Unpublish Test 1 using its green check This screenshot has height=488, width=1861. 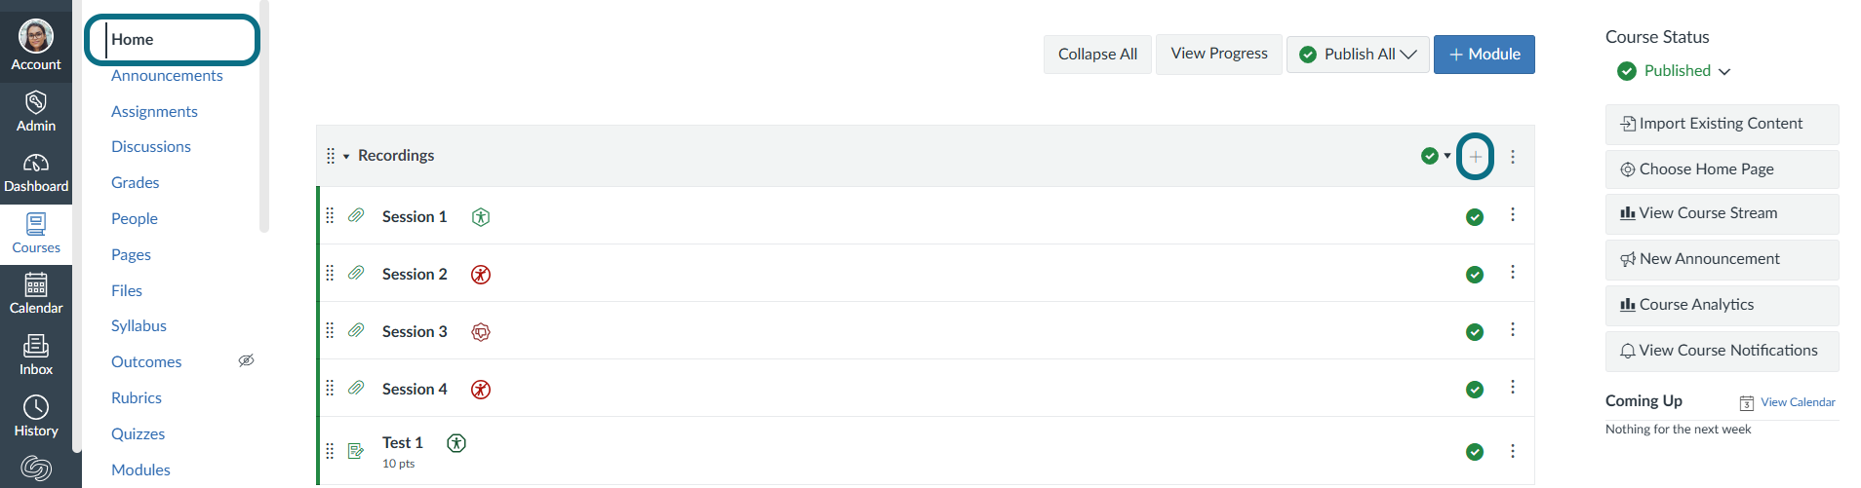pos(1475,452)
